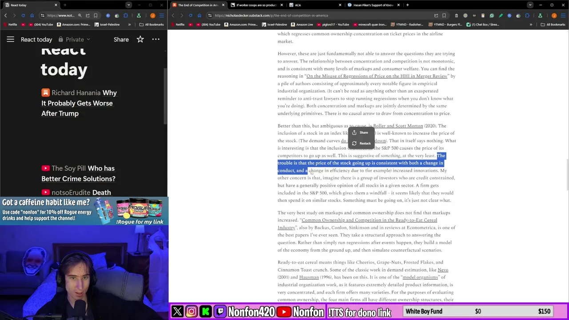Viewport: 569px width, 320px height.
Task: View site information for nicholasdecker.substack.com
Action: (210, 16)
